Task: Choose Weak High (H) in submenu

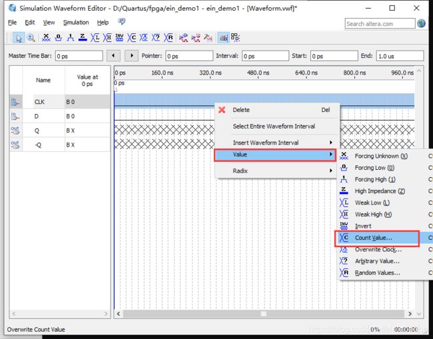Action: tap(384, 214)
